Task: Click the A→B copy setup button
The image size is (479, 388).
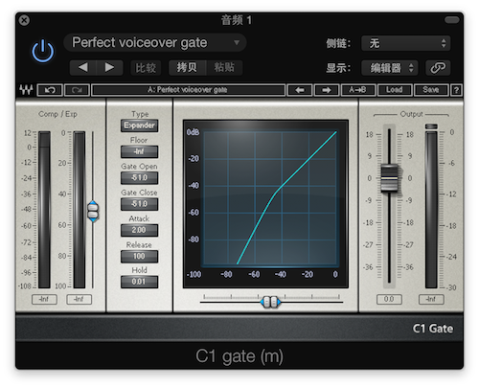Action: 357,90
